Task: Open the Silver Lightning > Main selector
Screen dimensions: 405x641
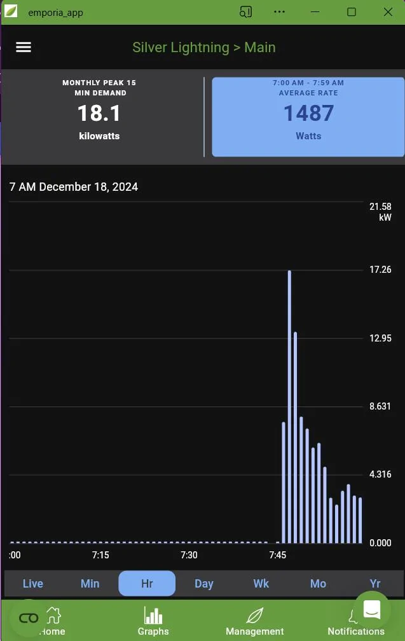Action: [203, 48]
